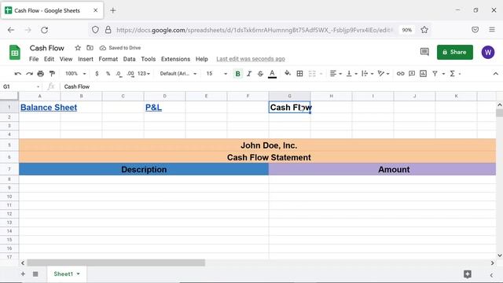The image size is (503, 283).
Task: Click the horizontal scrollbar thumb
Action: [x=116, y=263]
